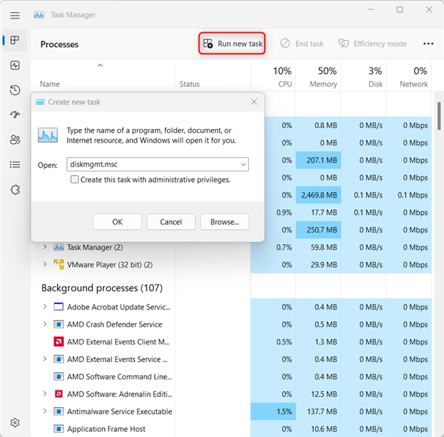Image resolution: width=444 pixels, height=437 pixels.
Task: Click the Application Frame Host icon
Action: (x=59, y=429)
